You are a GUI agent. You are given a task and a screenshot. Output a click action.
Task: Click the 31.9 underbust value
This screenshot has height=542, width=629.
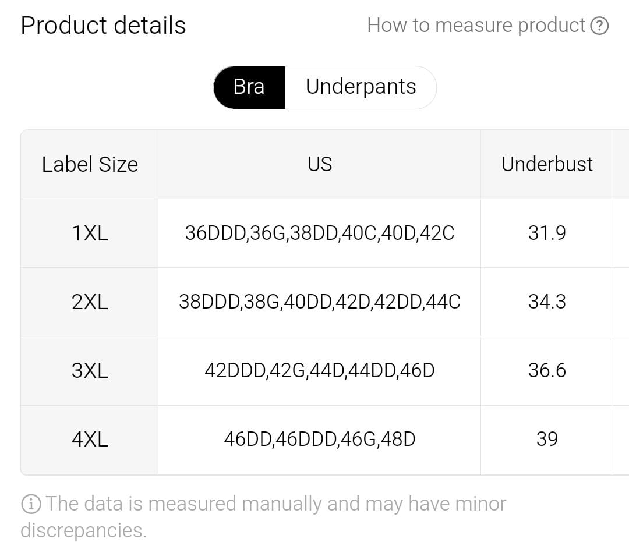[547, 233]
